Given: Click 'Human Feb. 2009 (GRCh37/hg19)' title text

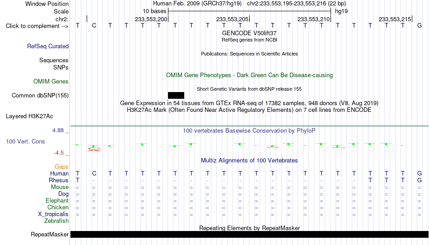Looking at the screenshot, I should 197,4.
